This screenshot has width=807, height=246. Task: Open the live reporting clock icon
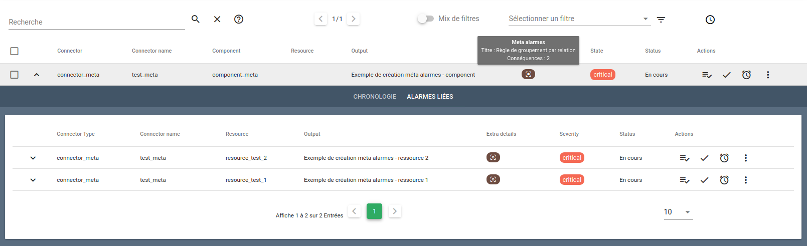(710, 20)
